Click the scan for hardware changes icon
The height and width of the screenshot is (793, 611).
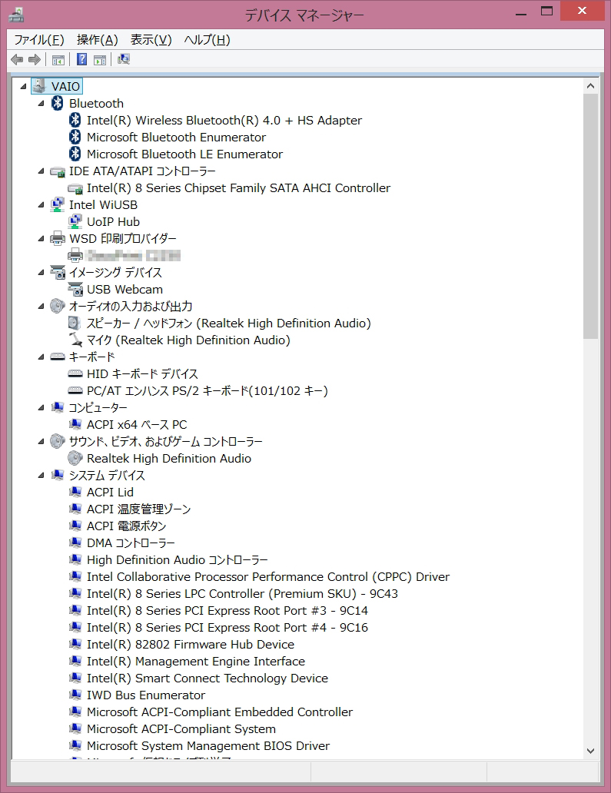tap(124, 60)
